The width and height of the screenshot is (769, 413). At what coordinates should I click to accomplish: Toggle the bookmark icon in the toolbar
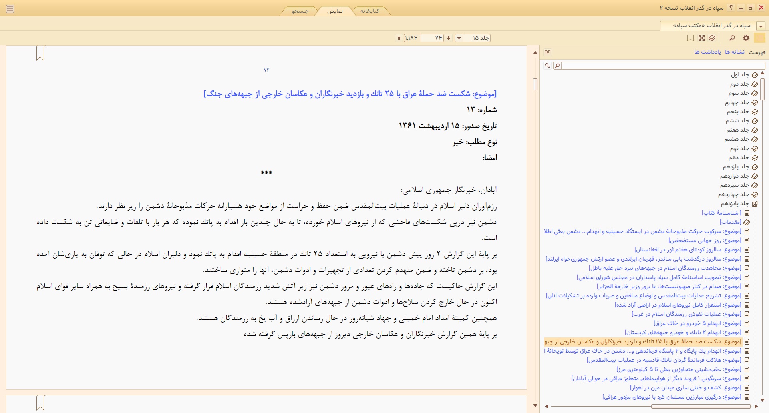pos(690,38)
